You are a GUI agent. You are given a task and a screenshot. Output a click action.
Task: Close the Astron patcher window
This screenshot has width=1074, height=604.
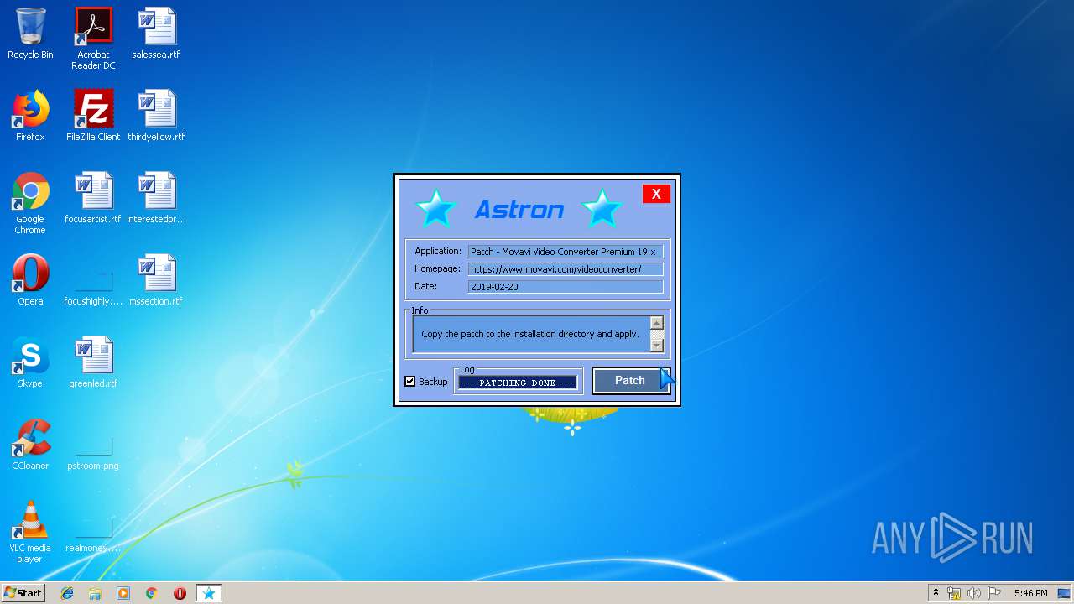(656, 194)
